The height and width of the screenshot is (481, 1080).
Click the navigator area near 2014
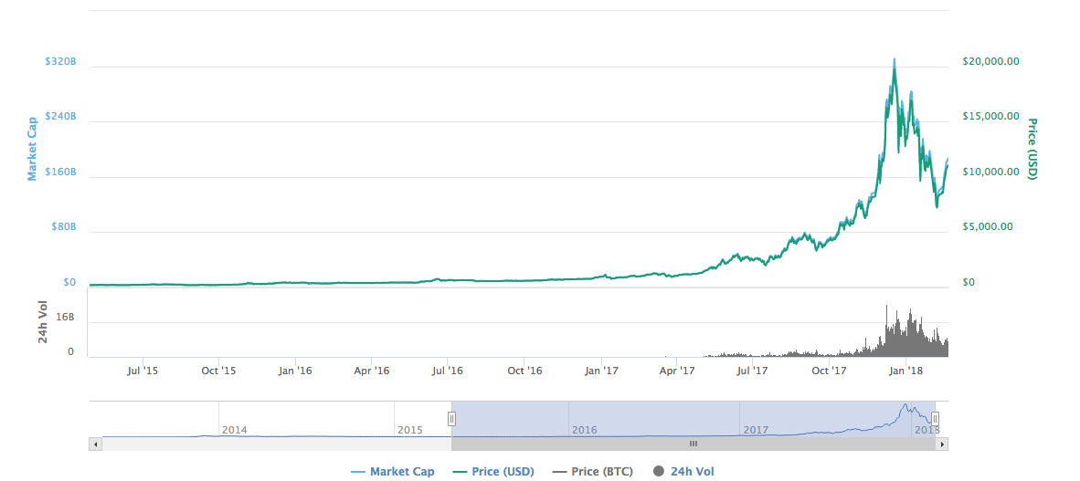(x=234, y=419)
